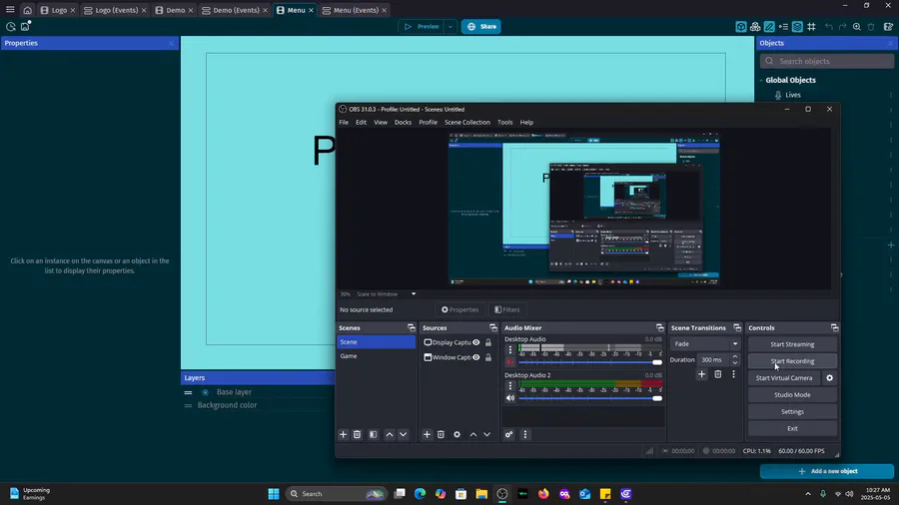Decrease the transition duration stepper

[x=734, y=363]
